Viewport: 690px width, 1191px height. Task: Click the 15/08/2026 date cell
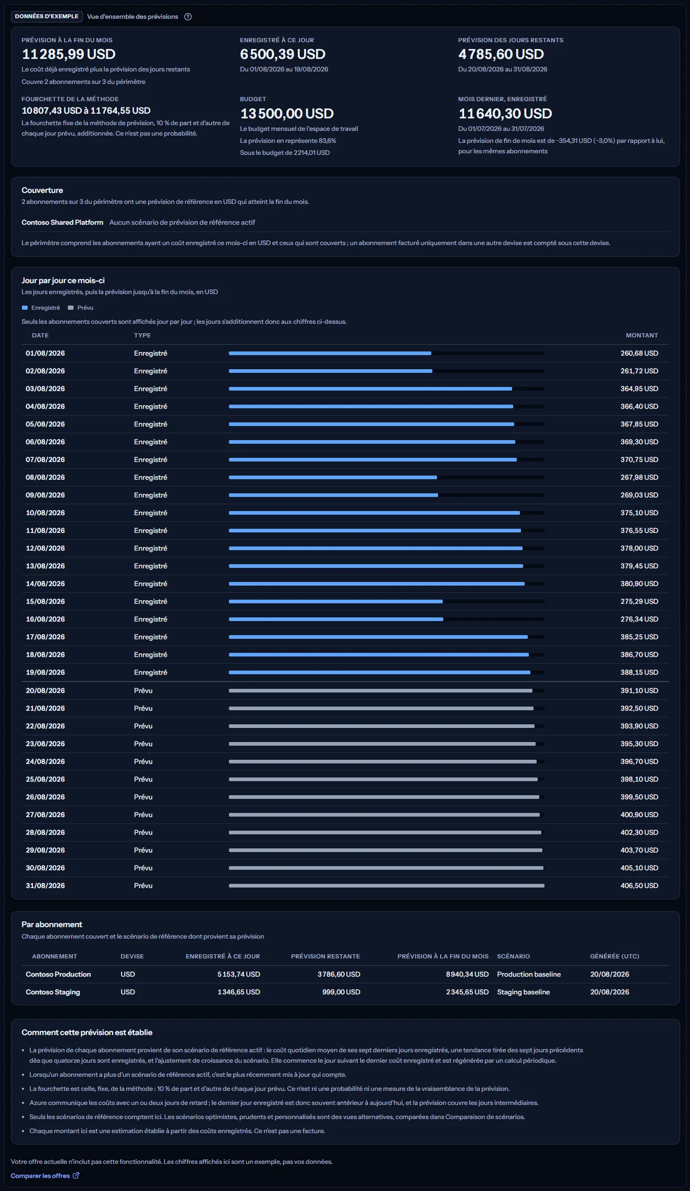point(45,601)
